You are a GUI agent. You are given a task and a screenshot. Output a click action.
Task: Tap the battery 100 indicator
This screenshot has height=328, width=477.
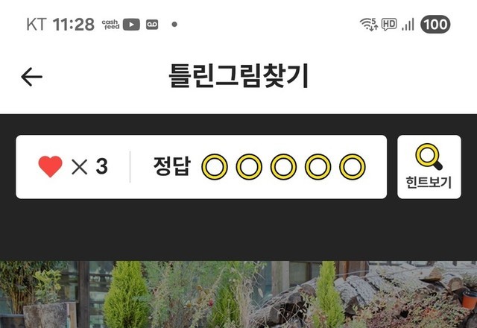point(435,24)
